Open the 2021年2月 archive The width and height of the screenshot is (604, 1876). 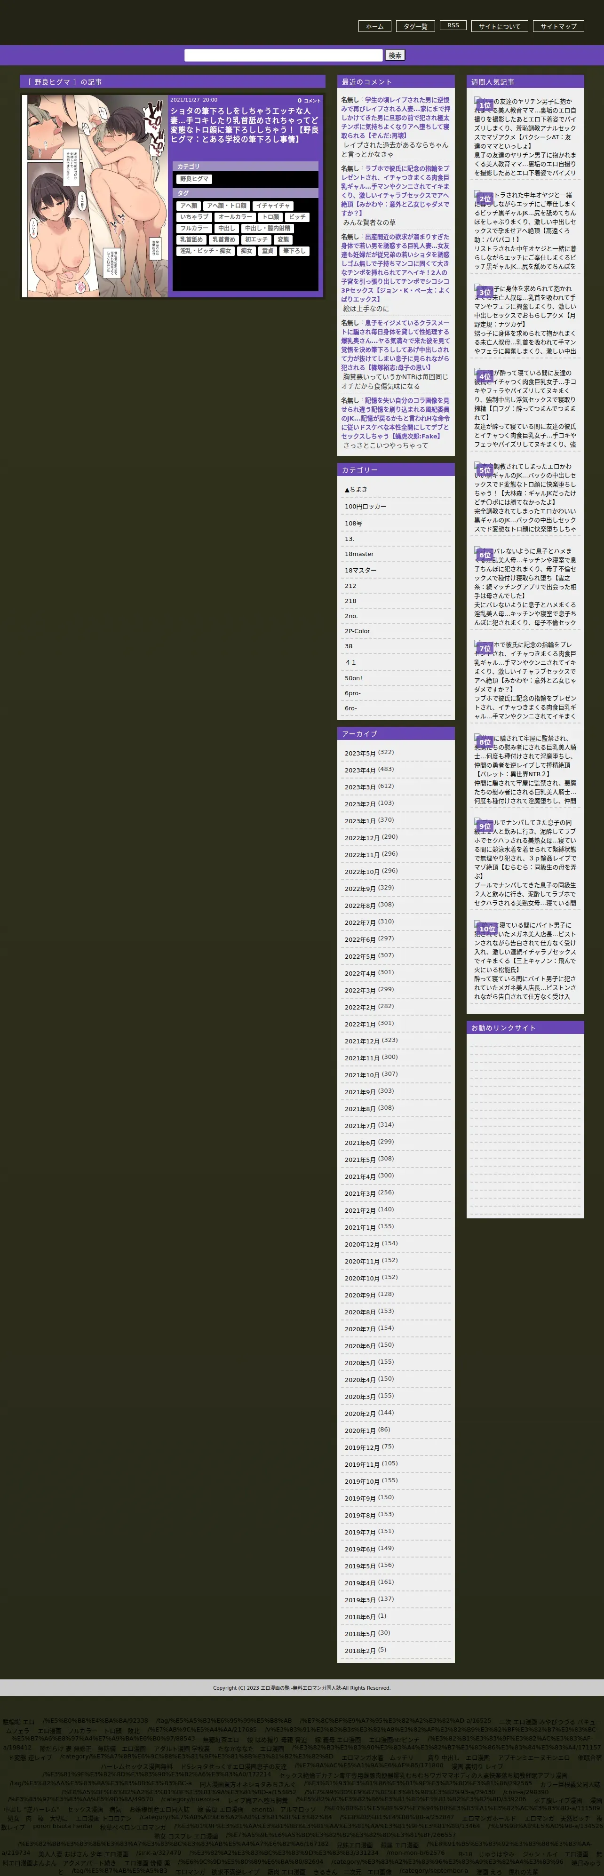pos(360,1211)
